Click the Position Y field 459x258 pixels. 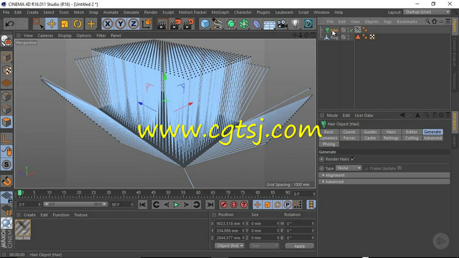click(x=229, y=230)
